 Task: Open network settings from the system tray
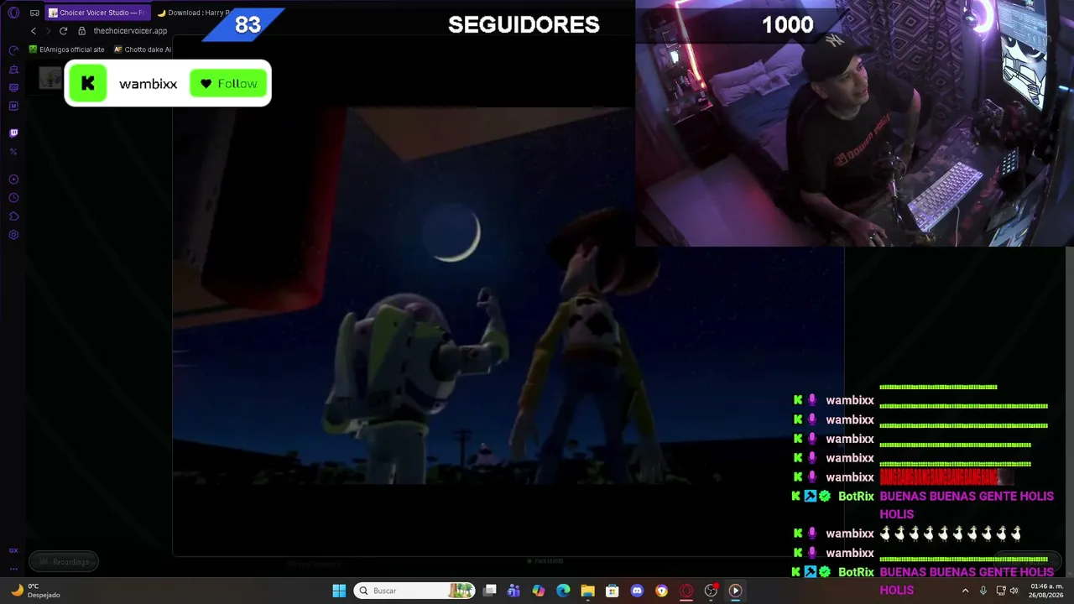(1000, 591)
